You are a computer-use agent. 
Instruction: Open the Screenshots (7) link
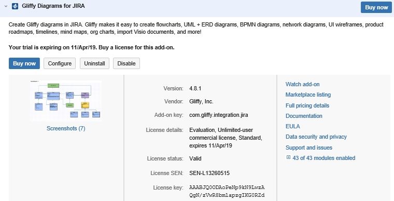(x=66, y=128)
